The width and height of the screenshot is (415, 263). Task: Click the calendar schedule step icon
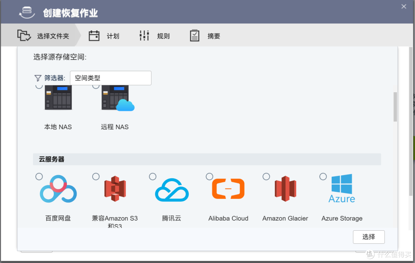94,35
